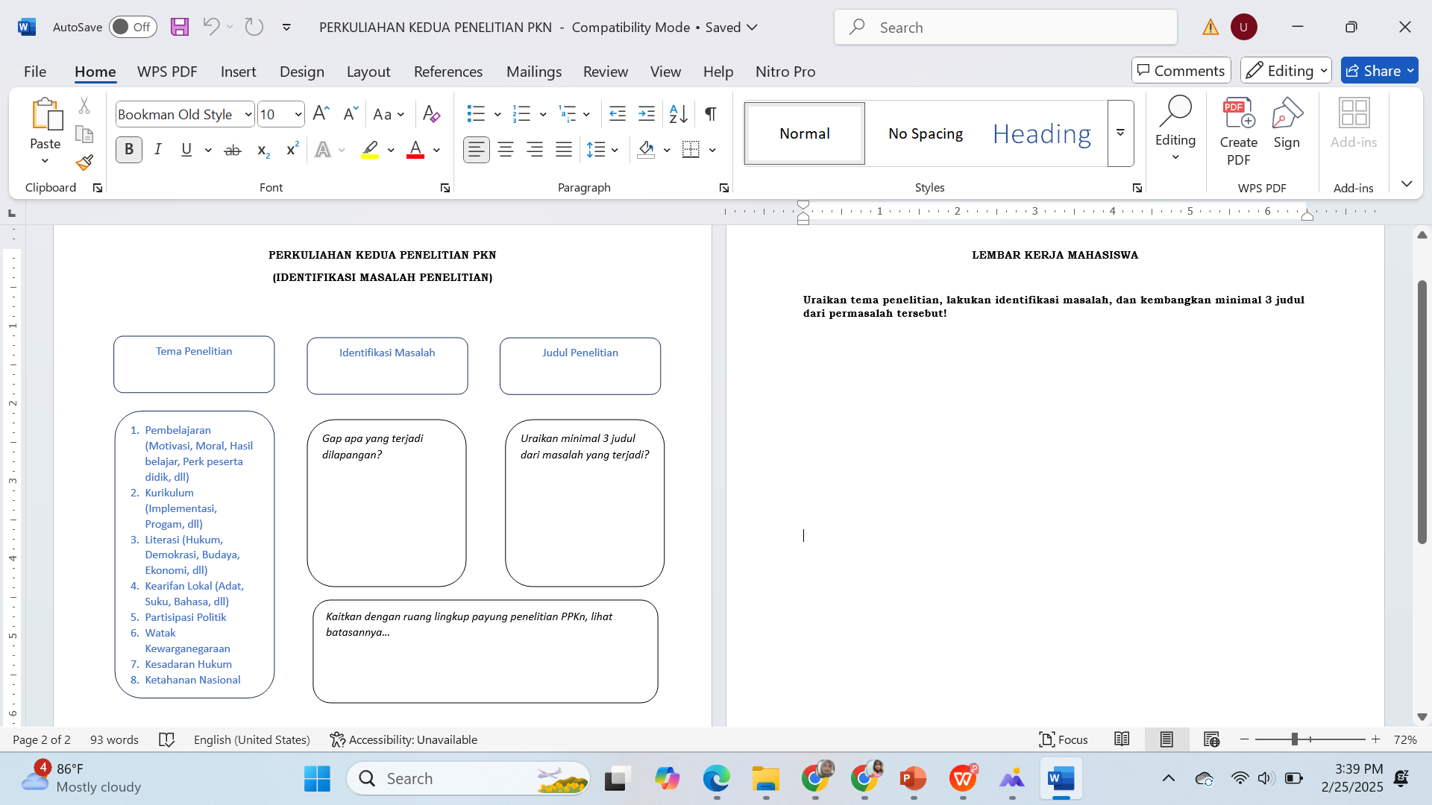Toggle the AutoSave switch
Viewport: 1432px width, 805px height.
[x=133, y=27]
